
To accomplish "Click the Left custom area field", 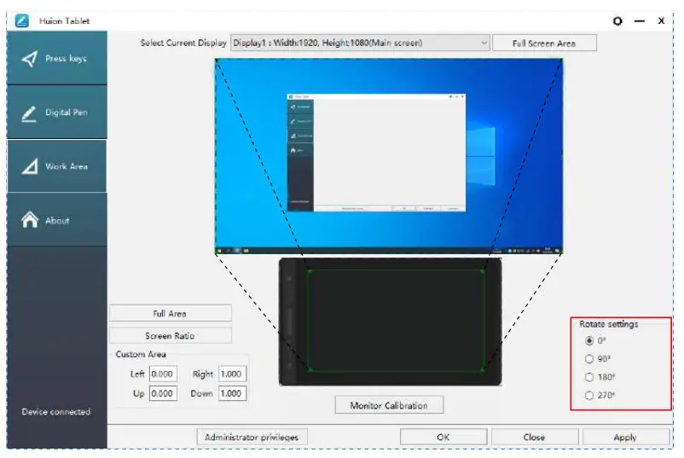I will [x=163, y=374].
